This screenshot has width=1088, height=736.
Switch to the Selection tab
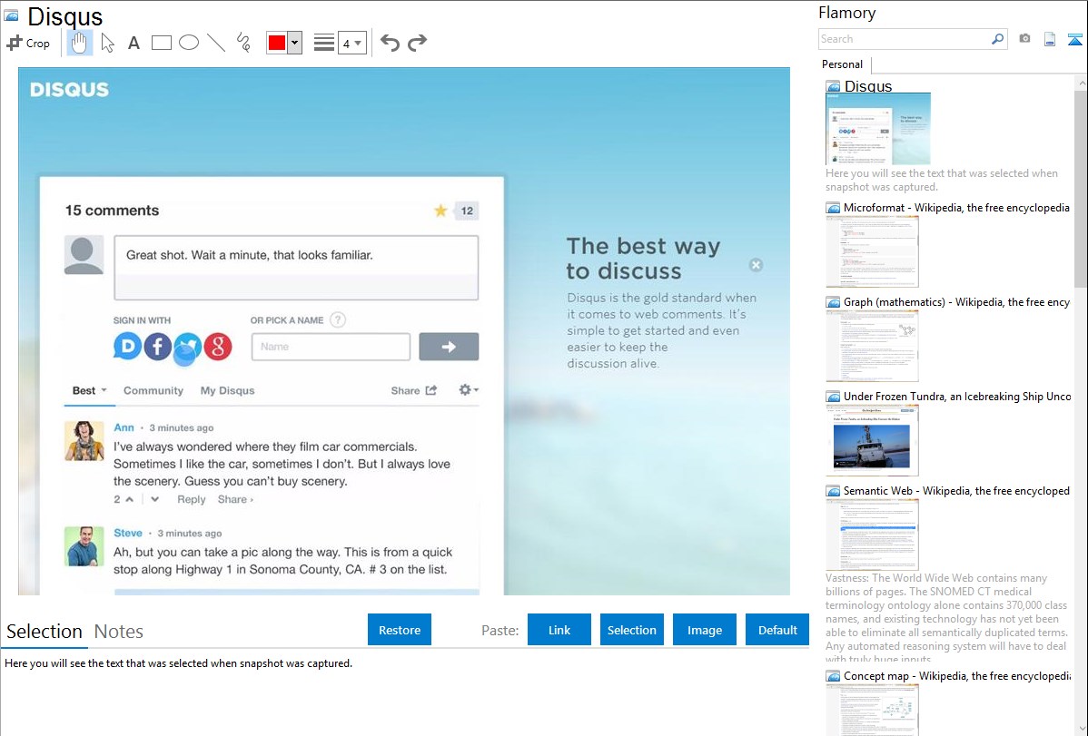pyautogui.click(x=45, y=632)
